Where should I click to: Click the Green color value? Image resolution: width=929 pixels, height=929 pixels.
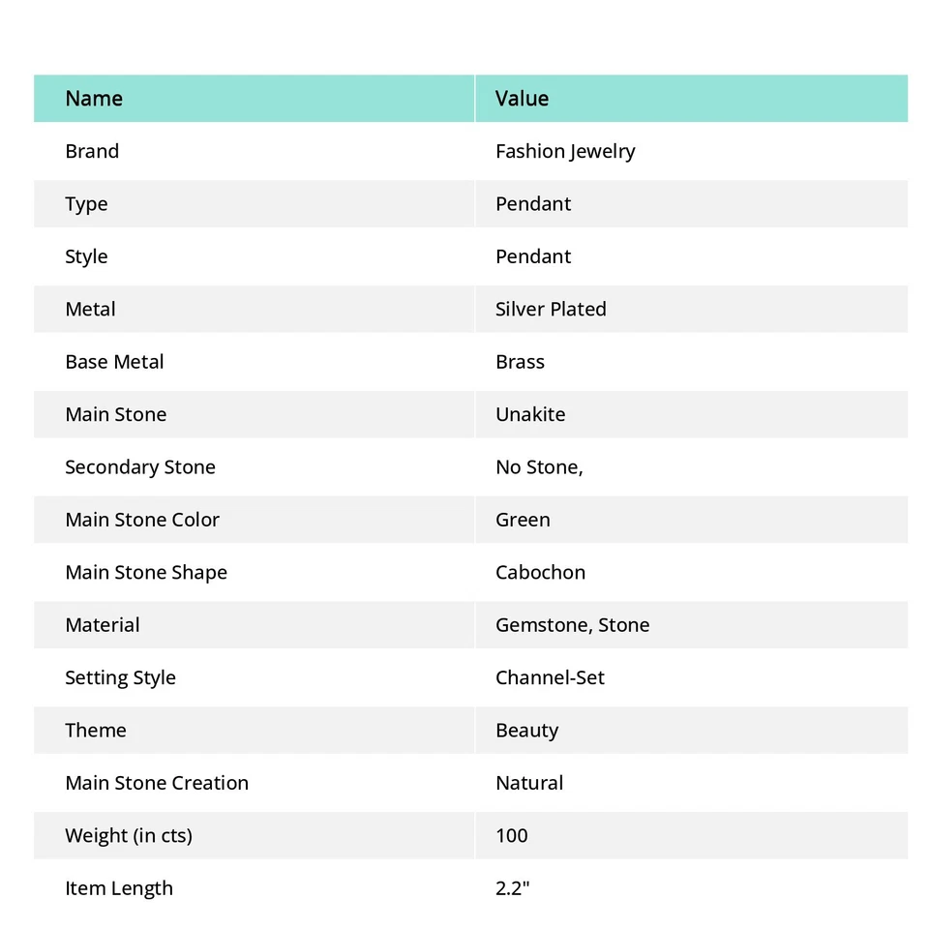click(523, 520)
